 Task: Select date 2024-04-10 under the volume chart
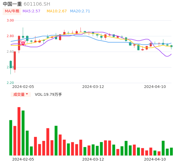coord(155,159)
